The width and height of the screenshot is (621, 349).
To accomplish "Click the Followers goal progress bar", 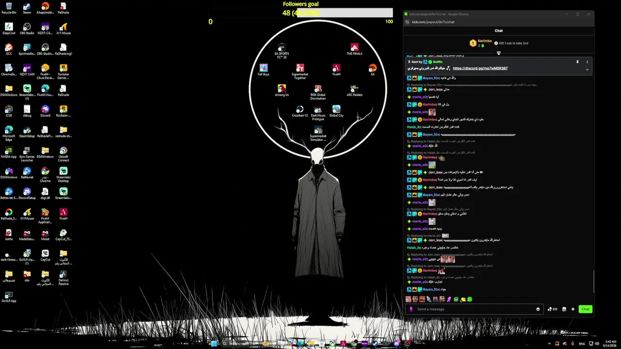I will click(301, 13).
